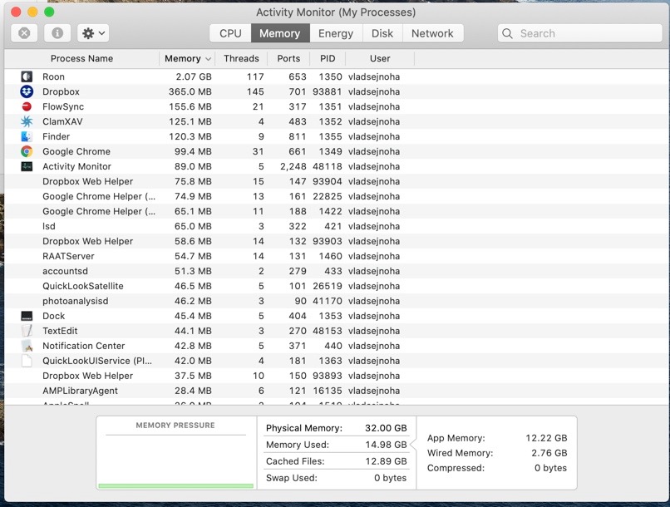This screenshot has height=507, width=670.
Task: Click the Compressed 0 bytes value
Action: pos(550,468)
